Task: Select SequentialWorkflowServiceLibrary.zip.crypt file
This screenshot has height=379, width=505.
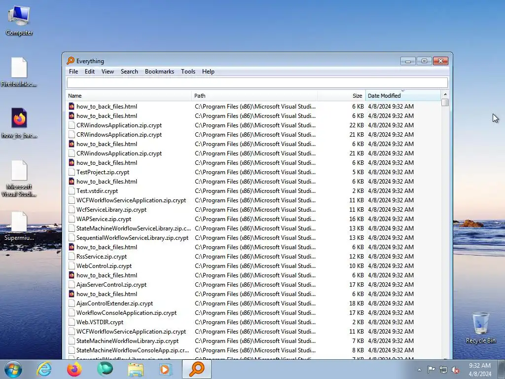Action: pyautogui.click(x=253, y=237)
